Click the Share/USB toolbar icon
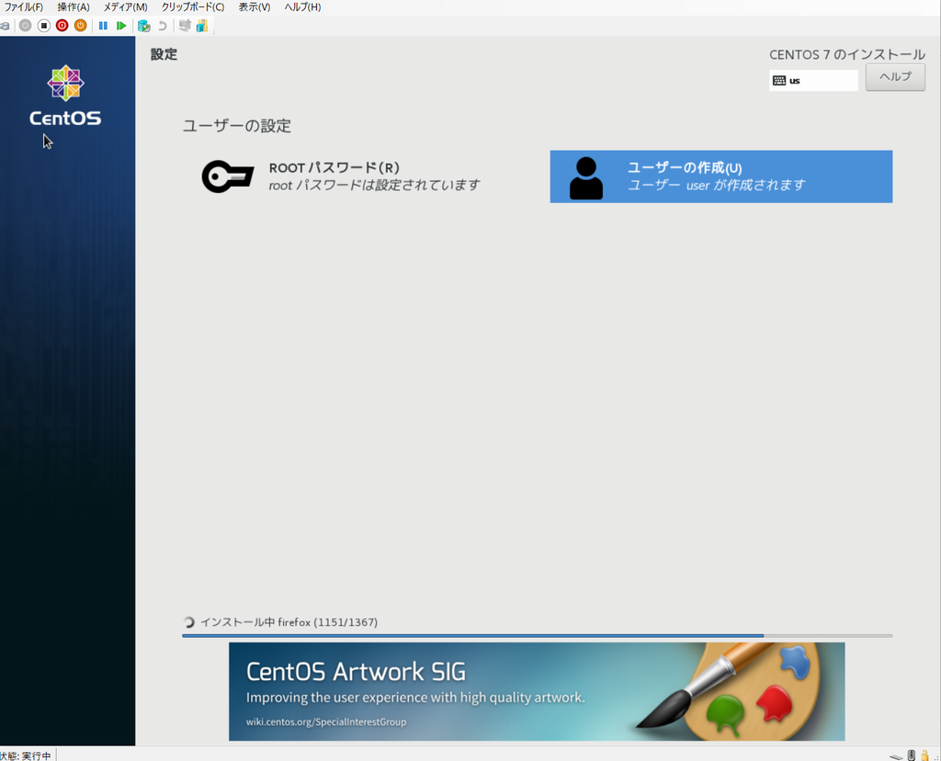The image size is (941, 761). (x=202, y=26)
